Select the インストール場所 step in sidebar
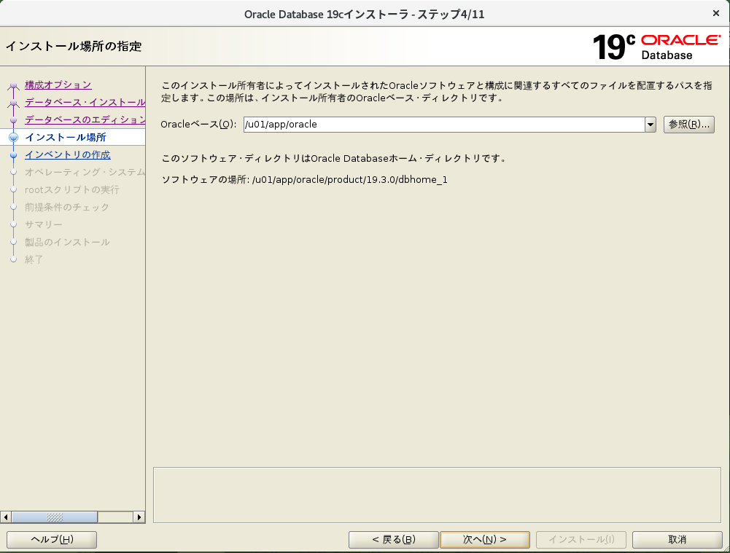 point(65,137)
